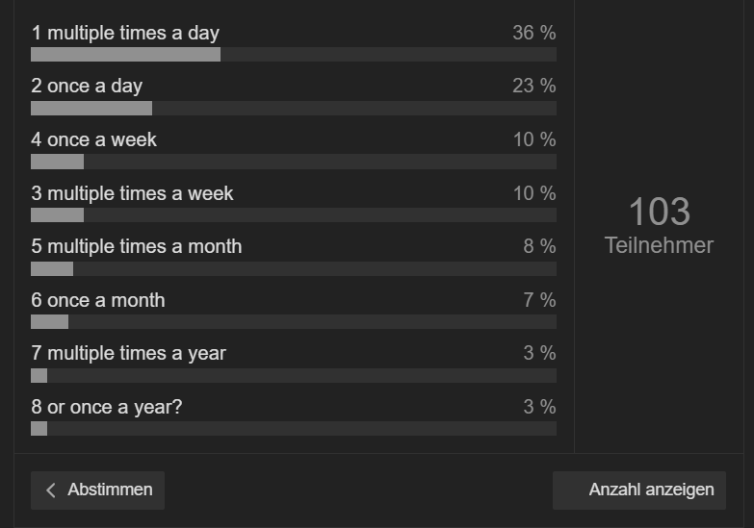Click '8 or once a year?' label
This screenshot has height=528, width=754.
[x=107, y=407]
